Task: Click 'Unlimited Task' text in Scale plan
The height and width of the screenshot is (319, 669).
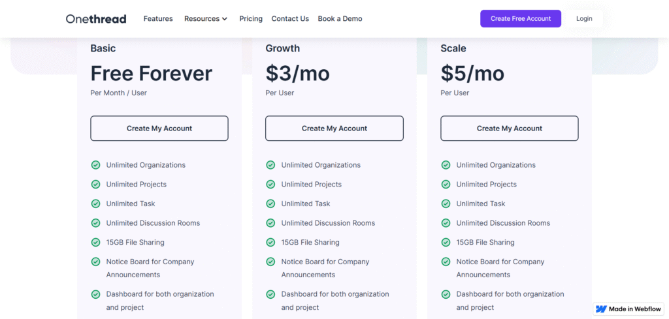Action: [x=481, y=204]
